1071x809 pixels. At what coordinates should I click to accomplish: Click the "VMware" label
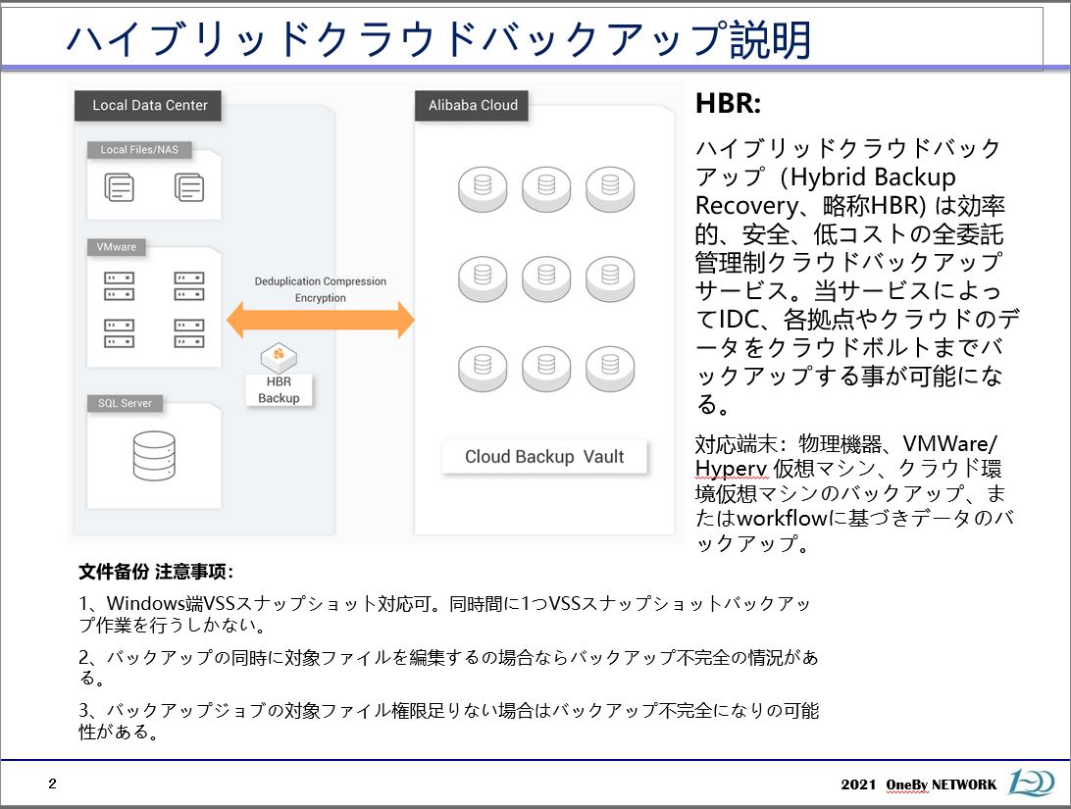[116, 246]
